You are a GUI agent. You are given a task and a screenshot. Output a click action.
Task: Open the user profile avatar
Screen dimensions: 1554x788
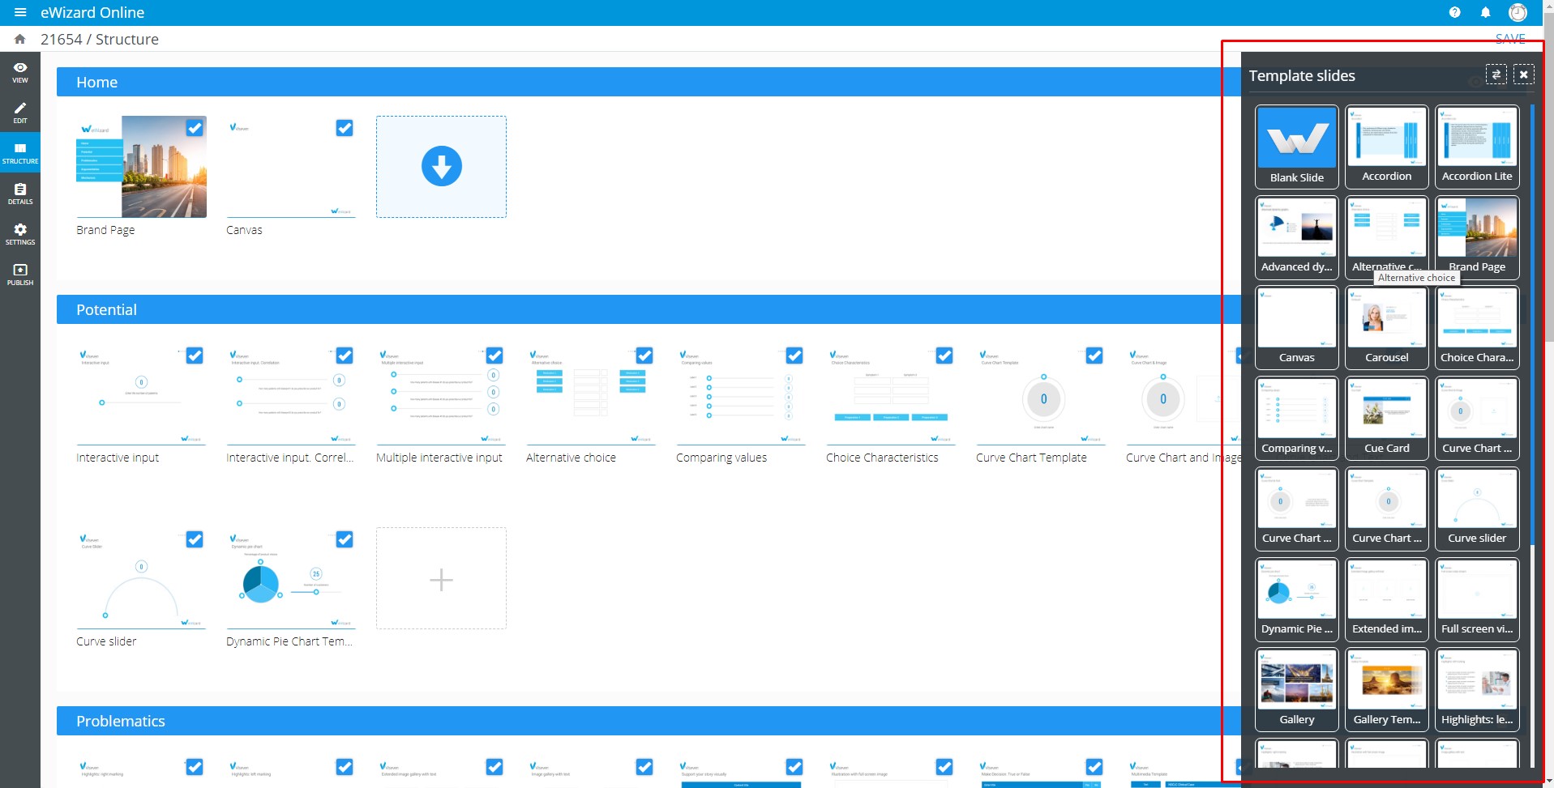(1518, 13)
